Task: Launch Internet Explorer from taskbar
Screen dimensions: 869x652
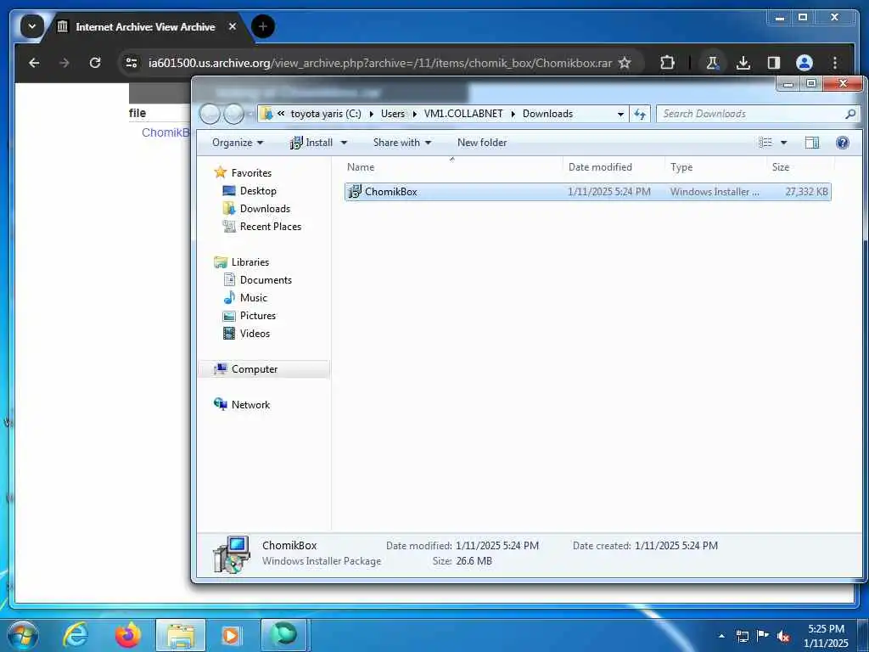Action: [76, 635]
